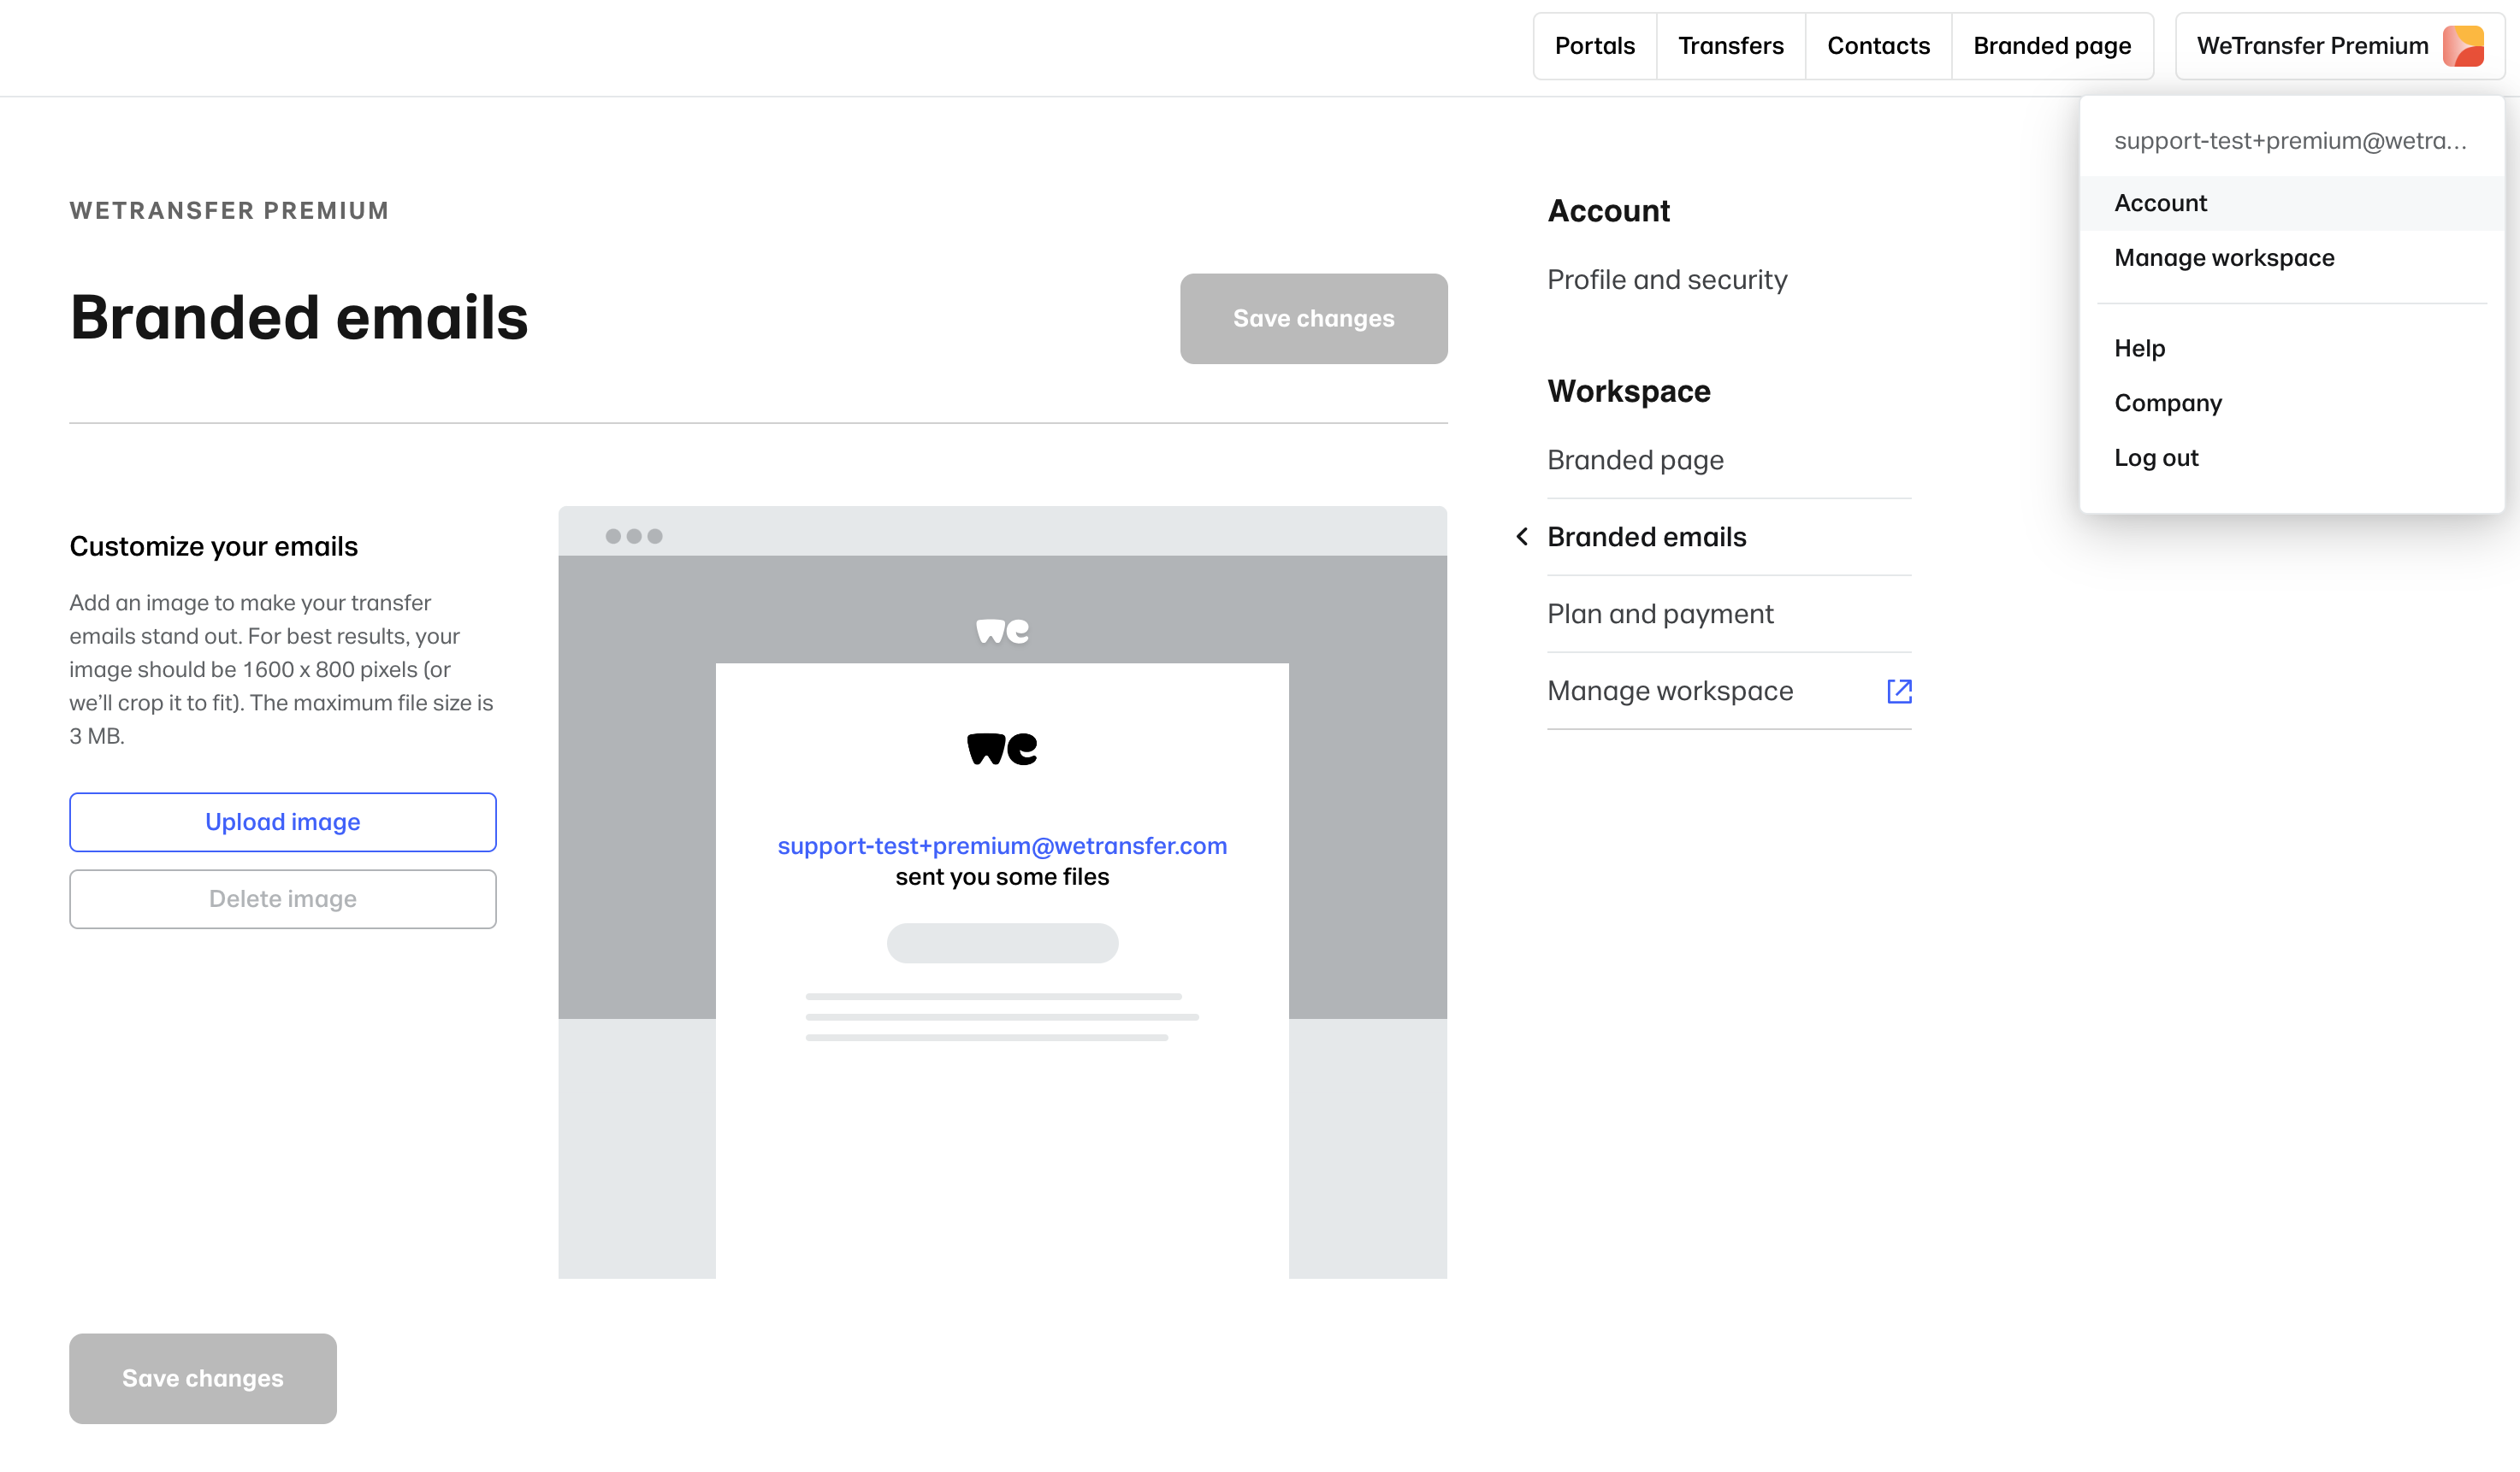Log out via the dropdown menu
Screen dimensions: 2520x1472
2292,459
